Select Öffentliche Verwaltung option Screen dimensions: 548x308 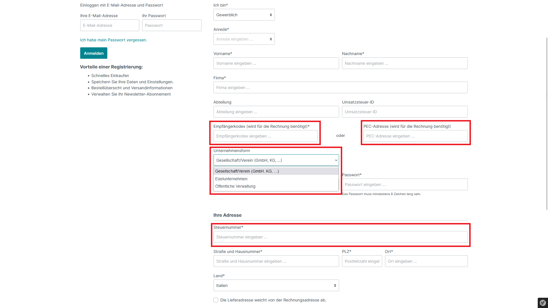276,186
